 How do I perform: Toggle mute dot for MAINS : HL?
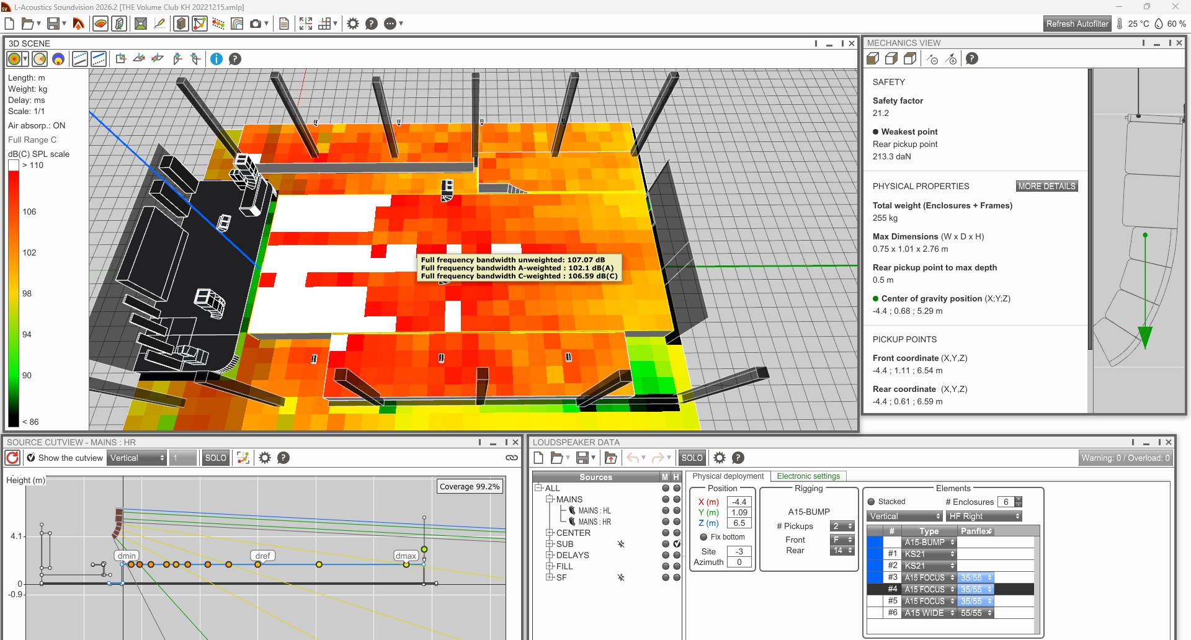tap(666, 510)
